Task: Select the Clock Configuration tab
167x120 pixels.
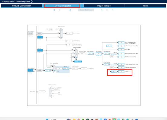Action: pyautogui.click(x=63, y=6)
